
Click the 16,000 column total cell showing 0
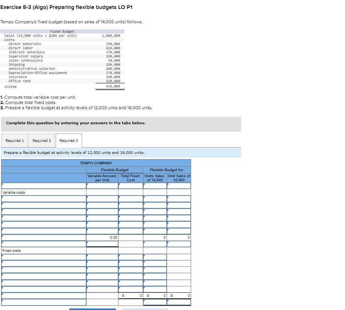pyautogui.click(x=179, y=237)
